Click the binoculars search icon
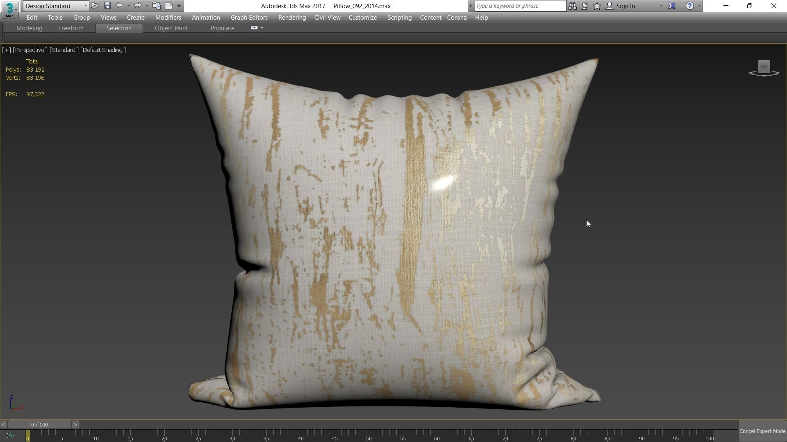This screenshot has width=787, height=442. click(x=573, y=6)
